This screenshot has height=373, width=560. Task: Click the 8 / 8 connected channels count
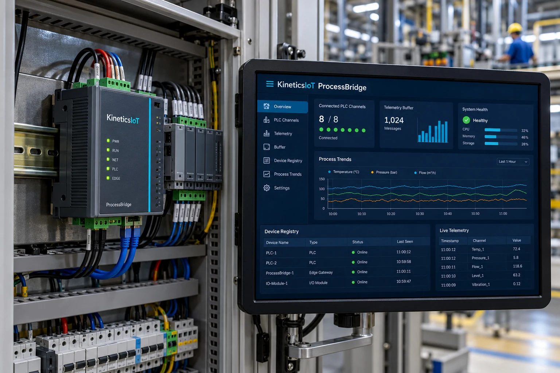click(x=328, y=119)
